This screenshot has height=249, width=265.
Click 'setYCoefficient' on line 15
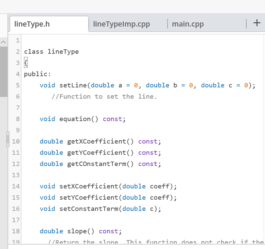(x=89, y=198)
